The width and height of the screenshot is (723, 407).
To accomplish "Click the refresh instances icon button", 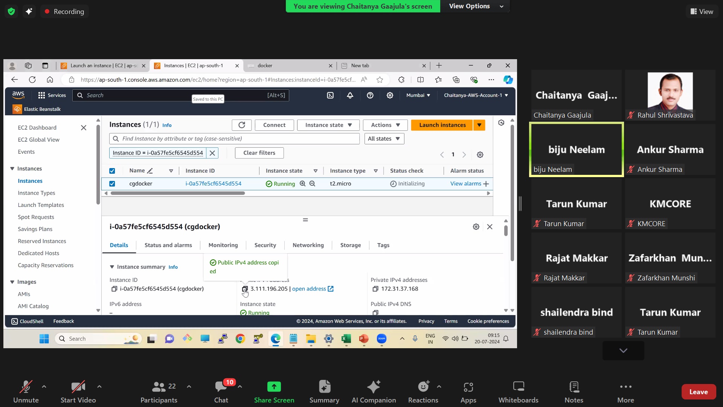I will [x=242, y=125].
